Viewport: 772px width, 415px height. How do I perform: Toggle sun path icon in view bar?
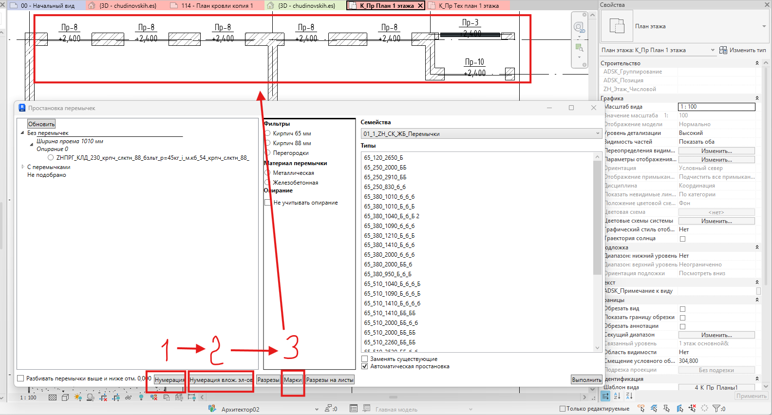pyautogui.click(x=78, y=397)
